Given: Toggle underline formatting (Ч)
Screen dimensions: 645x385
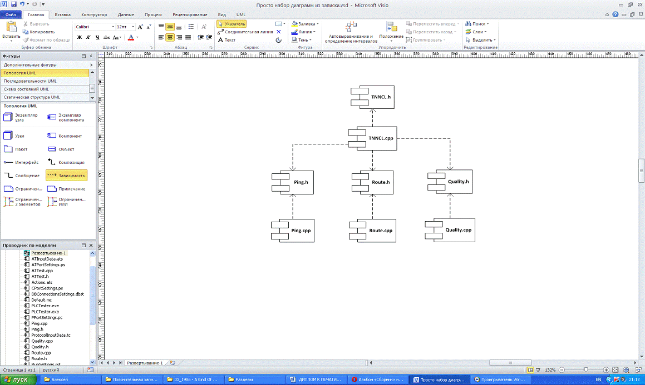Looking at the screenshot, I should (97, 37).
